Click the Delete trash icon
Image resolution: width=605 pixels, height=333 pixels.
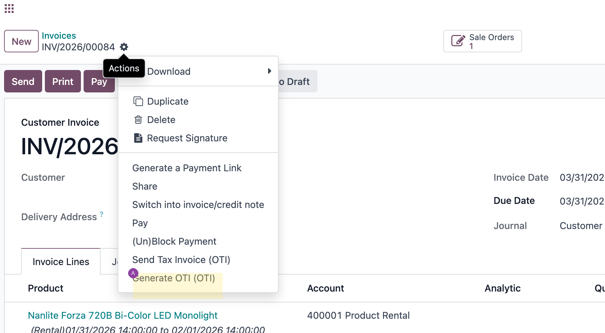(138, 120)
